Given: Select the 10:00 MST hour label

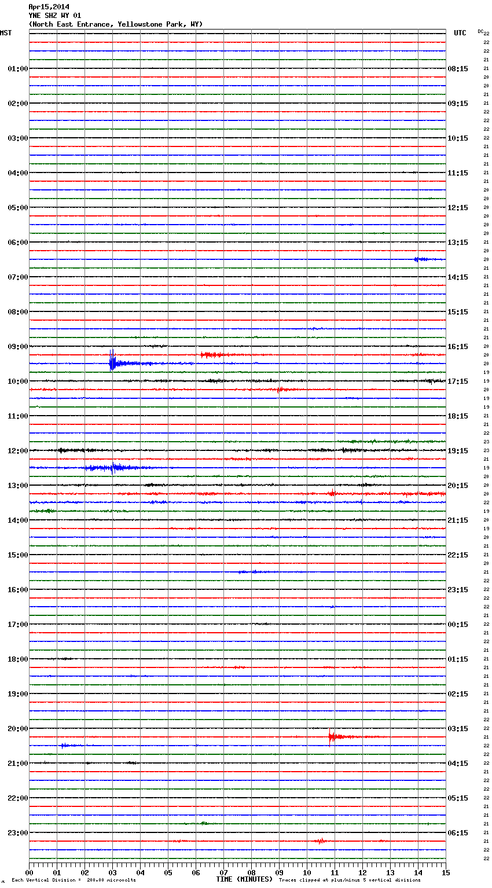Looking at the screenshot, I should pos(18,381).
